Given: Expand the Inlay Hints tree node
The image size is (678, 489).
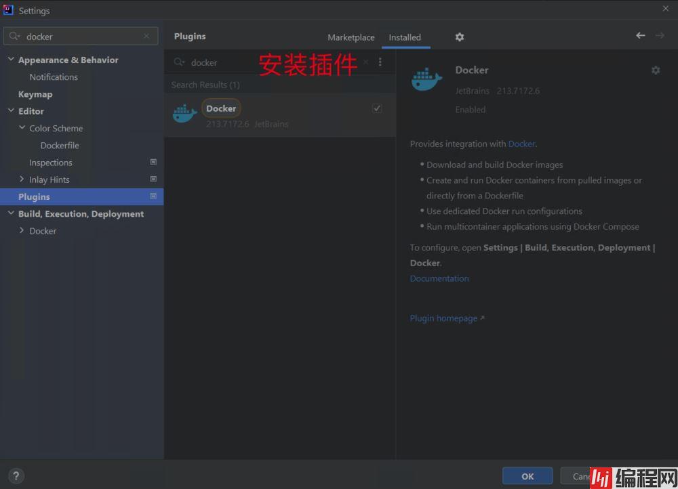Looking at the screenshot, I should [22, 179].
